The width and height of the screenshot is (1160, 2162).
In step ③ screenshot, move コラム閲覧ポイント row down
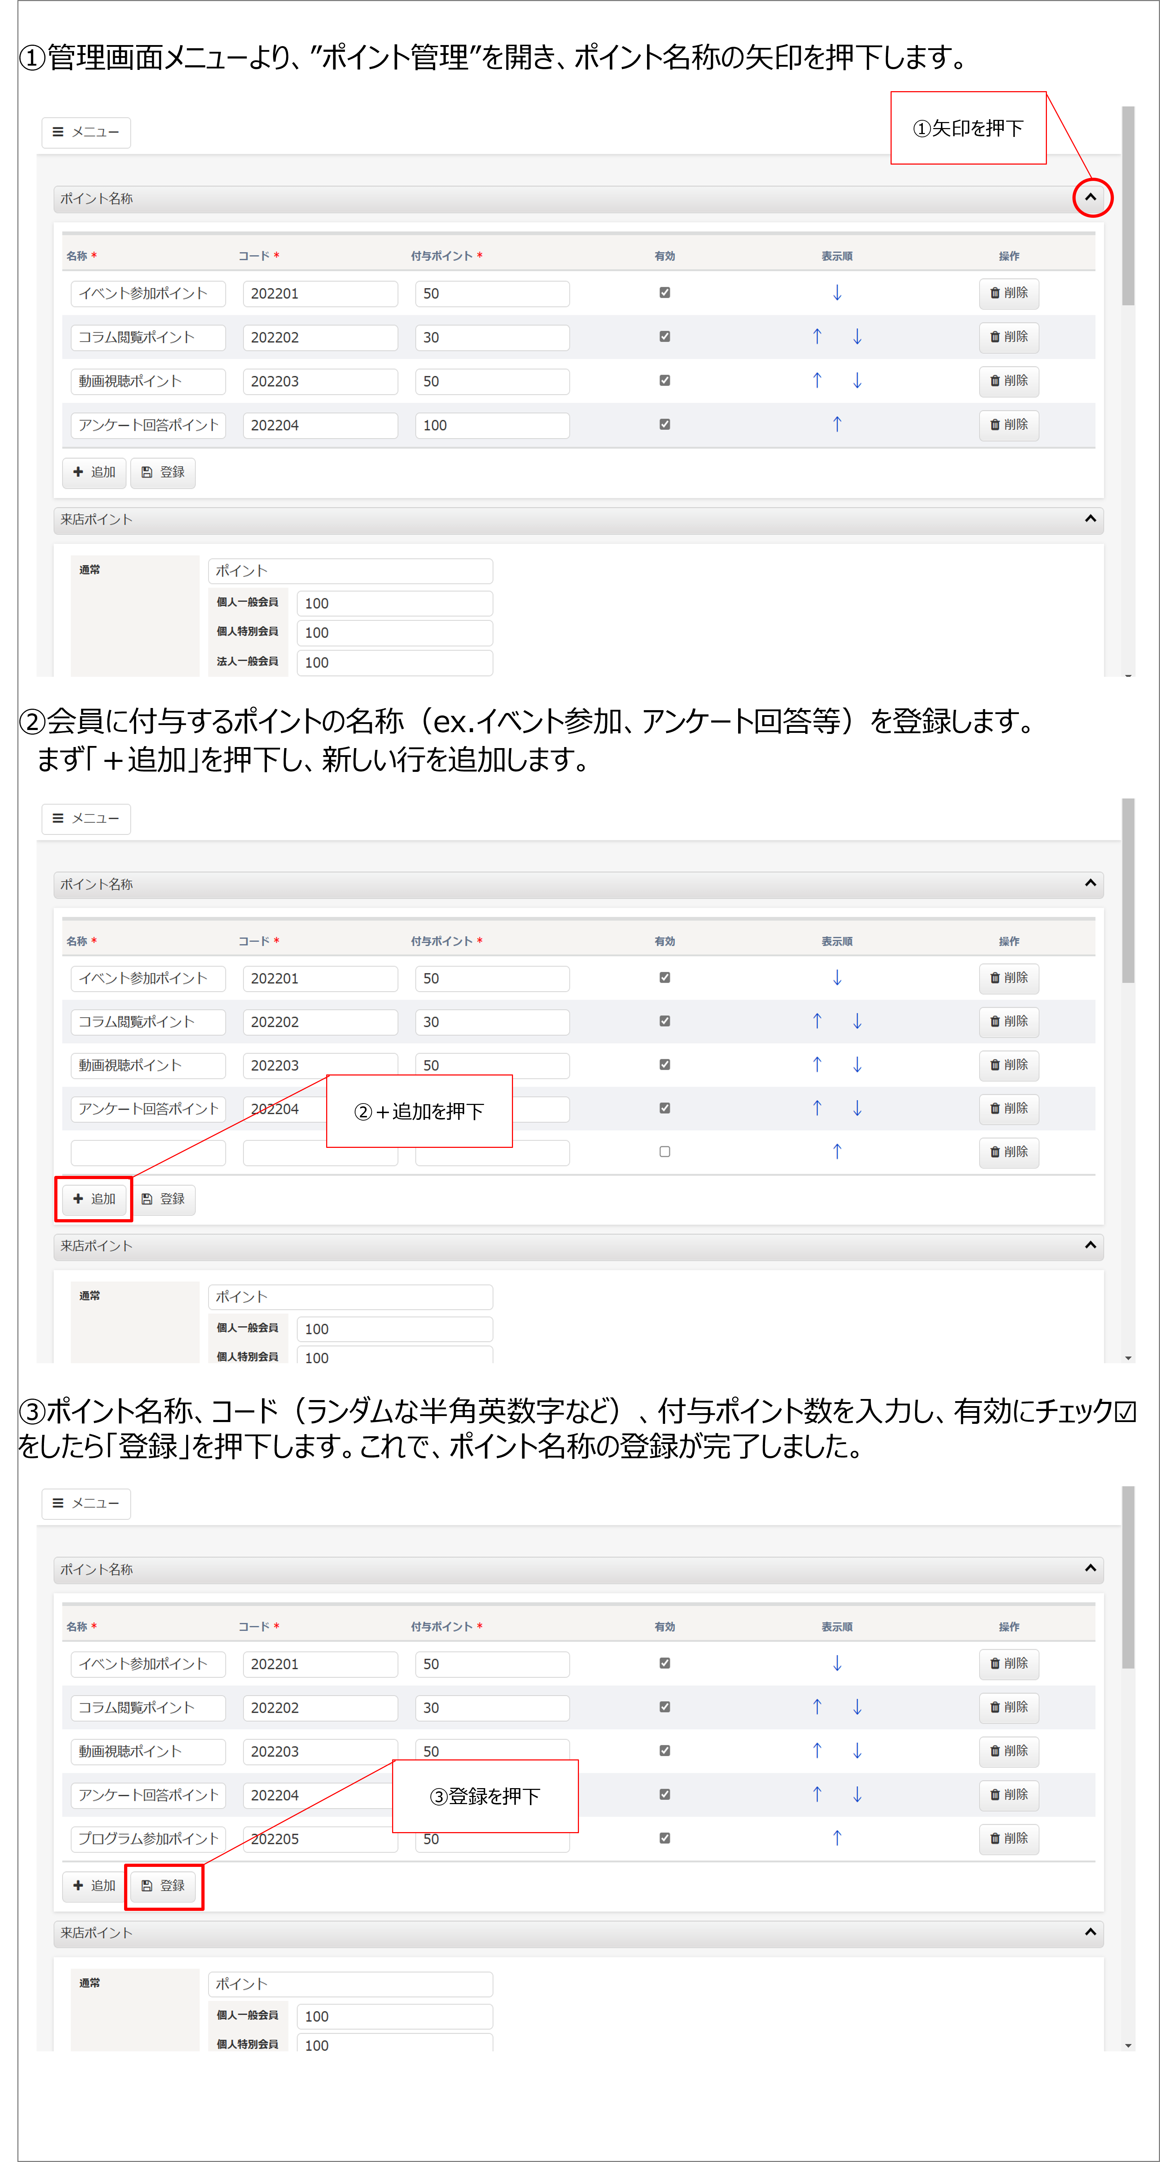tap(857, 1707)
